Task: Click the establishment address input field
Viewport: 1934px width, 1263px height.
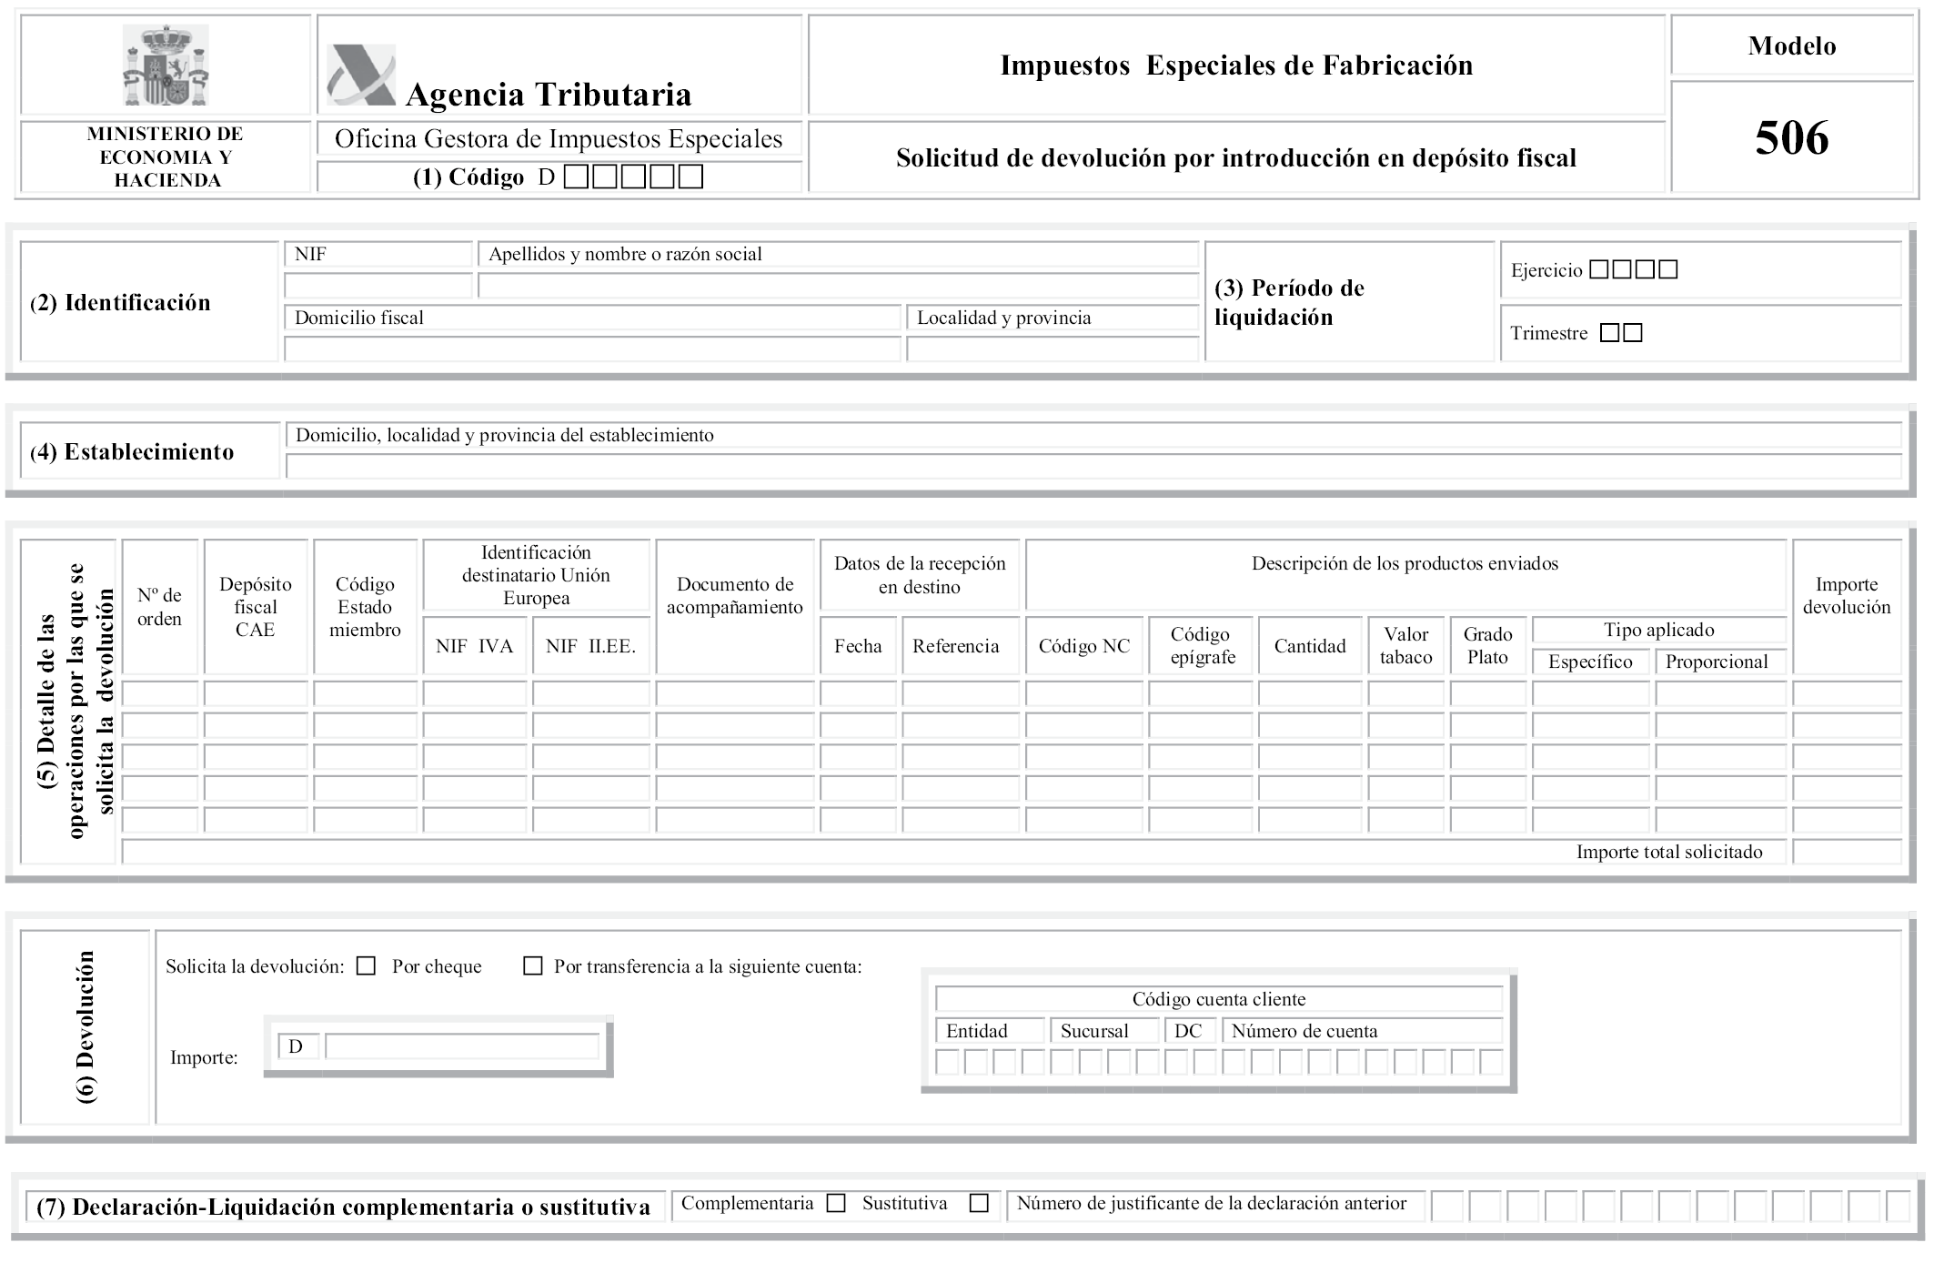Action: [1093, 467]
